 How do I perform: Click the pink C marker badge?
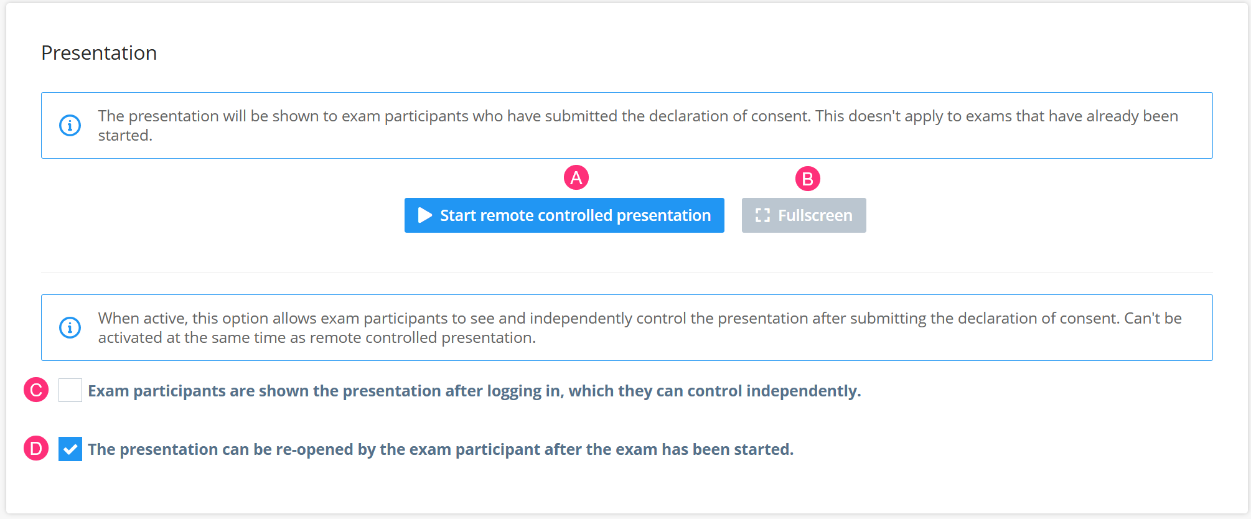(x=36, y=390)
